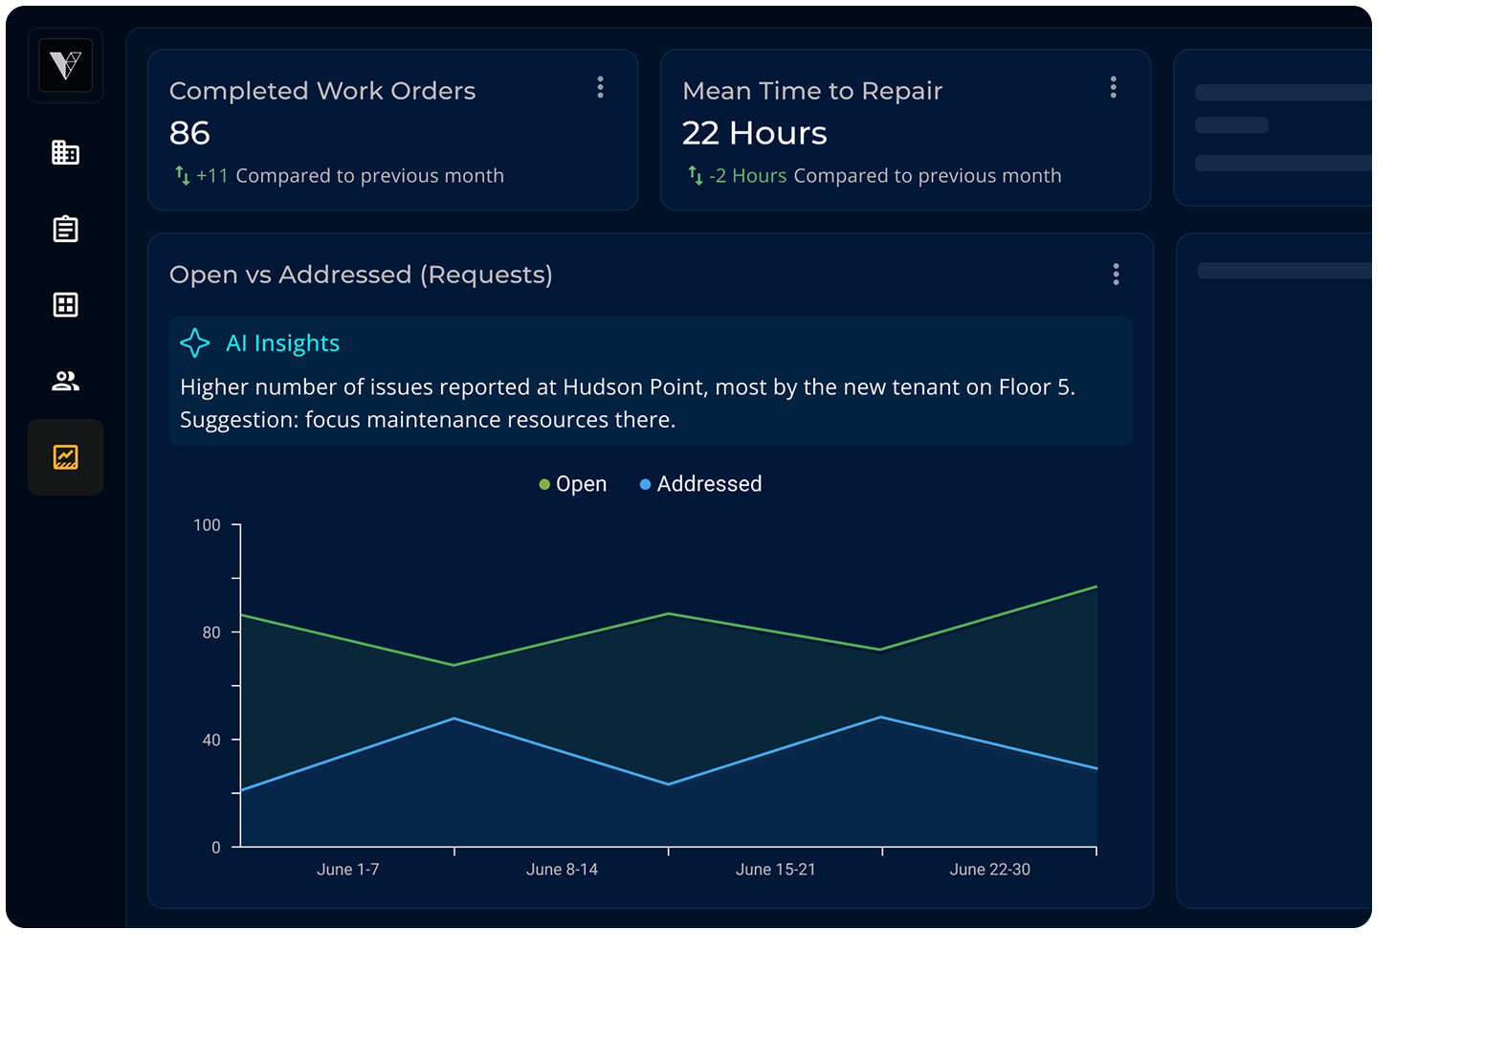Open the buildings section icon
The height and width of the screenshot is (1039, 1506).
[x=65, y=152]
